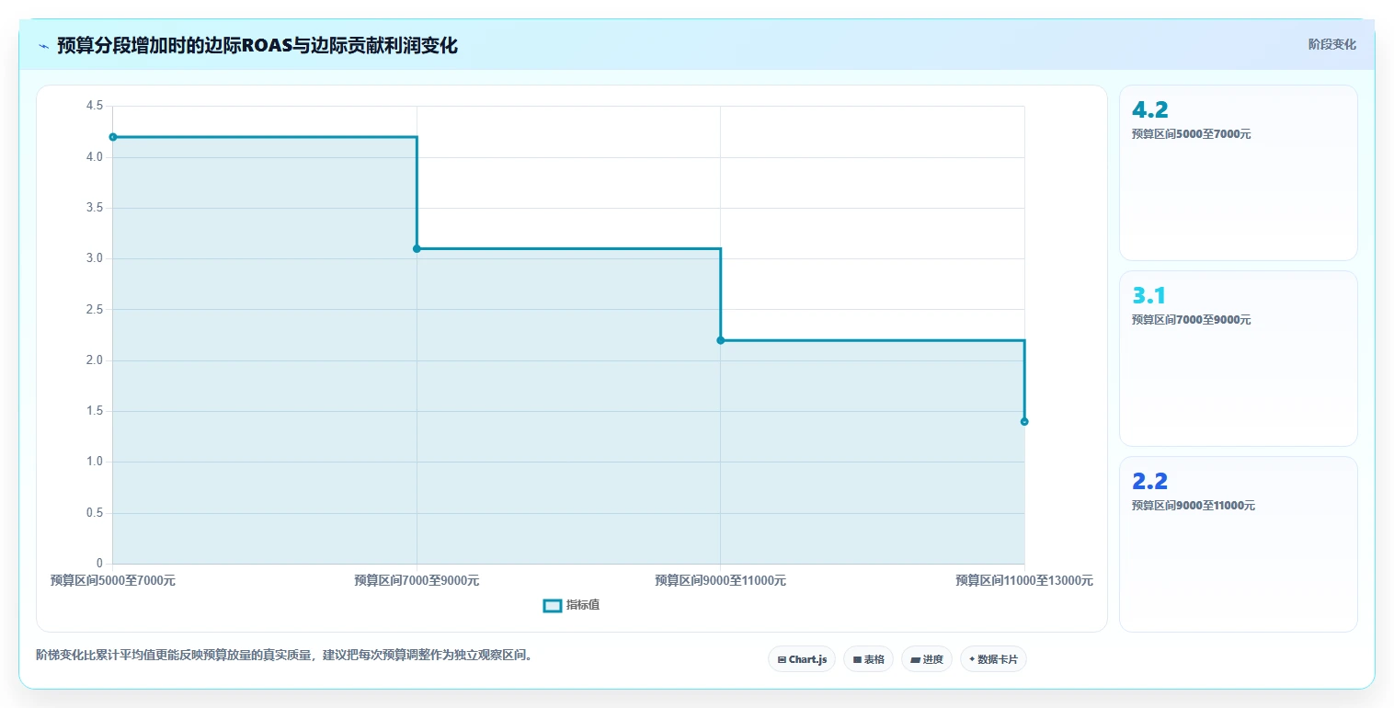Click the Chart.js tag
Viewport: 1394px width, 708px height.
click(x=802, y=659)
